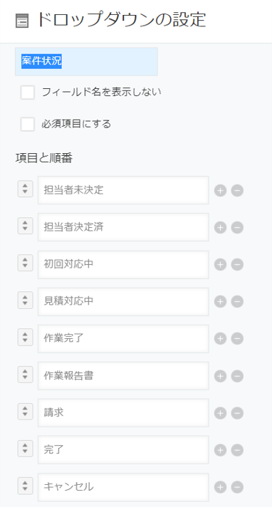Click the reorder handle for 完了
The width and height of the screenshot is (272, 507).
[x=25, y=448]
